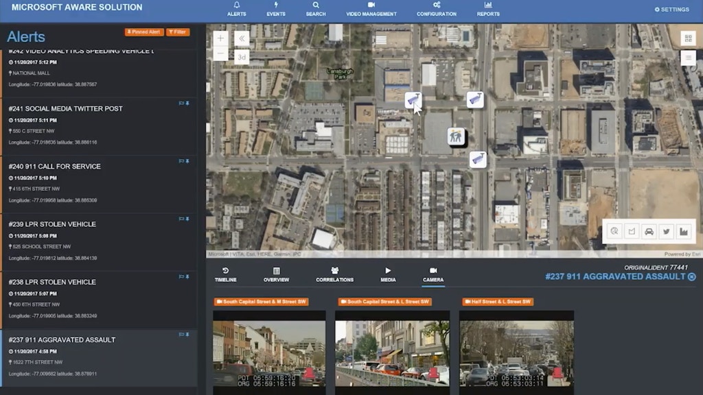Screen dimensions: 703x395
Task: Open the Filter options for alerts
Action: (178, 32)
